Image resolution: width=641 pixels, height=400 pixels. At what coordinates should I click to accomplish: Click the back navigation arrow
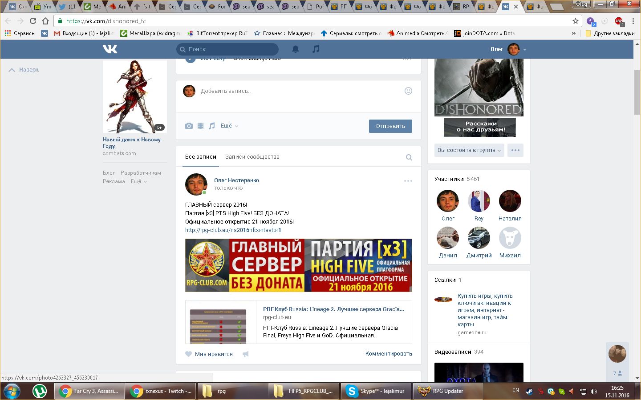(8, 21)
